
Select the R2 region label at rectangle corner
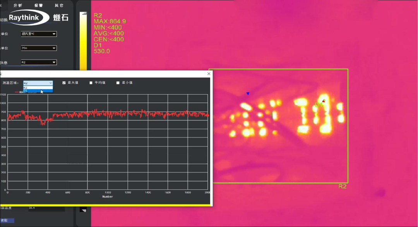(x=342, y=186)
